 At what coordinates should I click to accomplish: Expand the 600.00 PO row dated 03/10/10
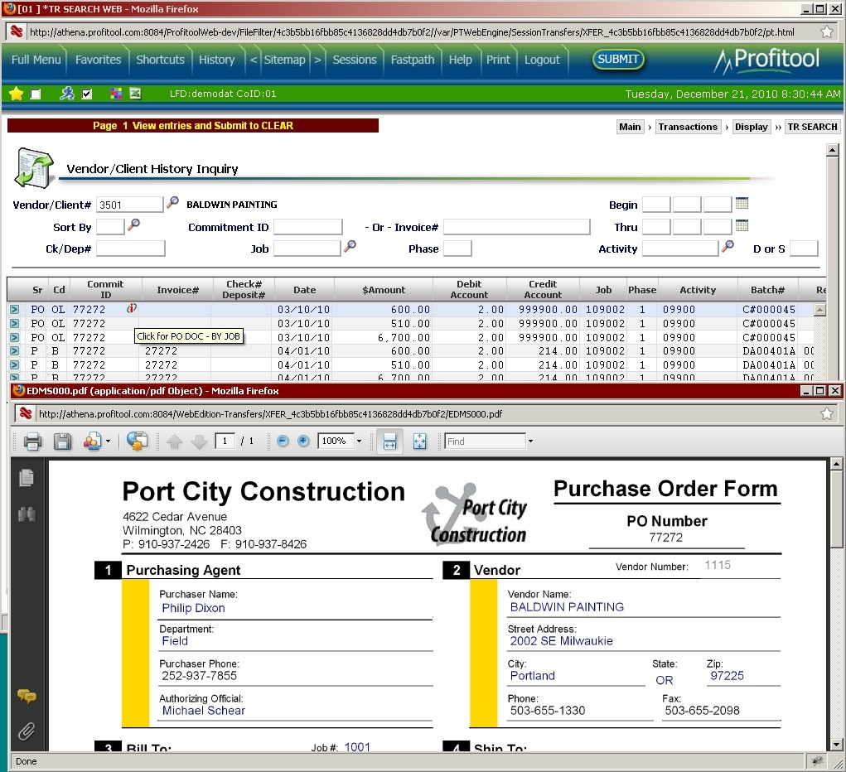tap(15, 309)
